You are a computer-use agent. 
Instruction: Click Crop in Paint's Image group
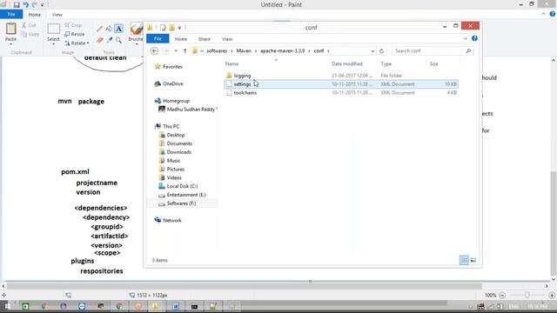73,25
